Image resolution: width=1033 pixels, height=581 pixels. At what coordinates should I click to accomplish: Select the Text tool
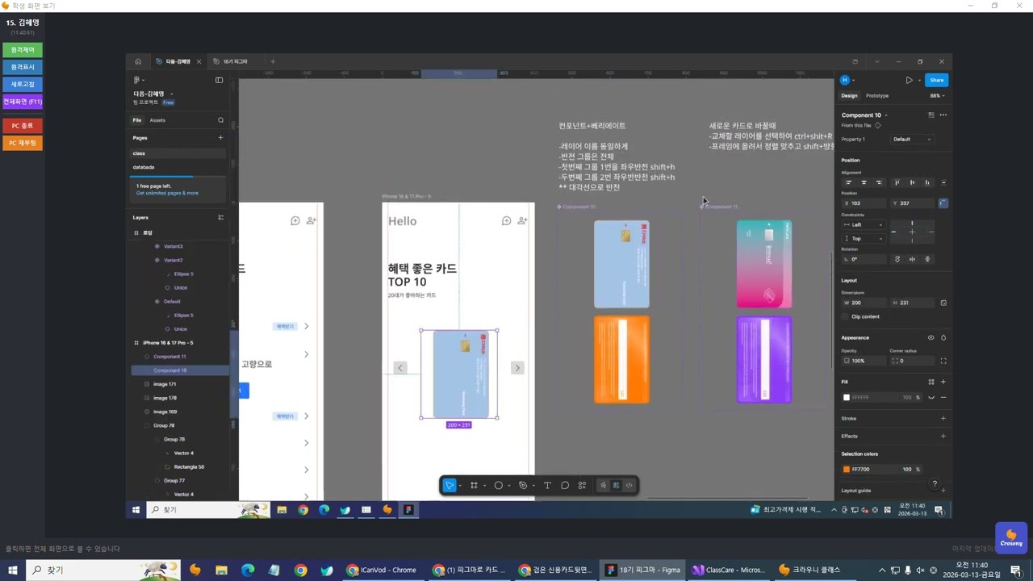click(547, 485)
